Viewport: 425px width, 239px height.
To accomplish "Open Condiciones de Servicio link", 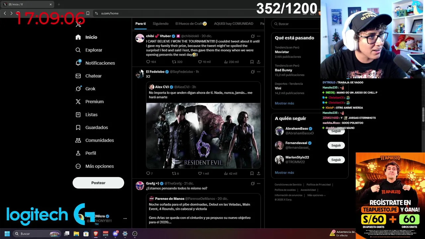I will 288,185.
